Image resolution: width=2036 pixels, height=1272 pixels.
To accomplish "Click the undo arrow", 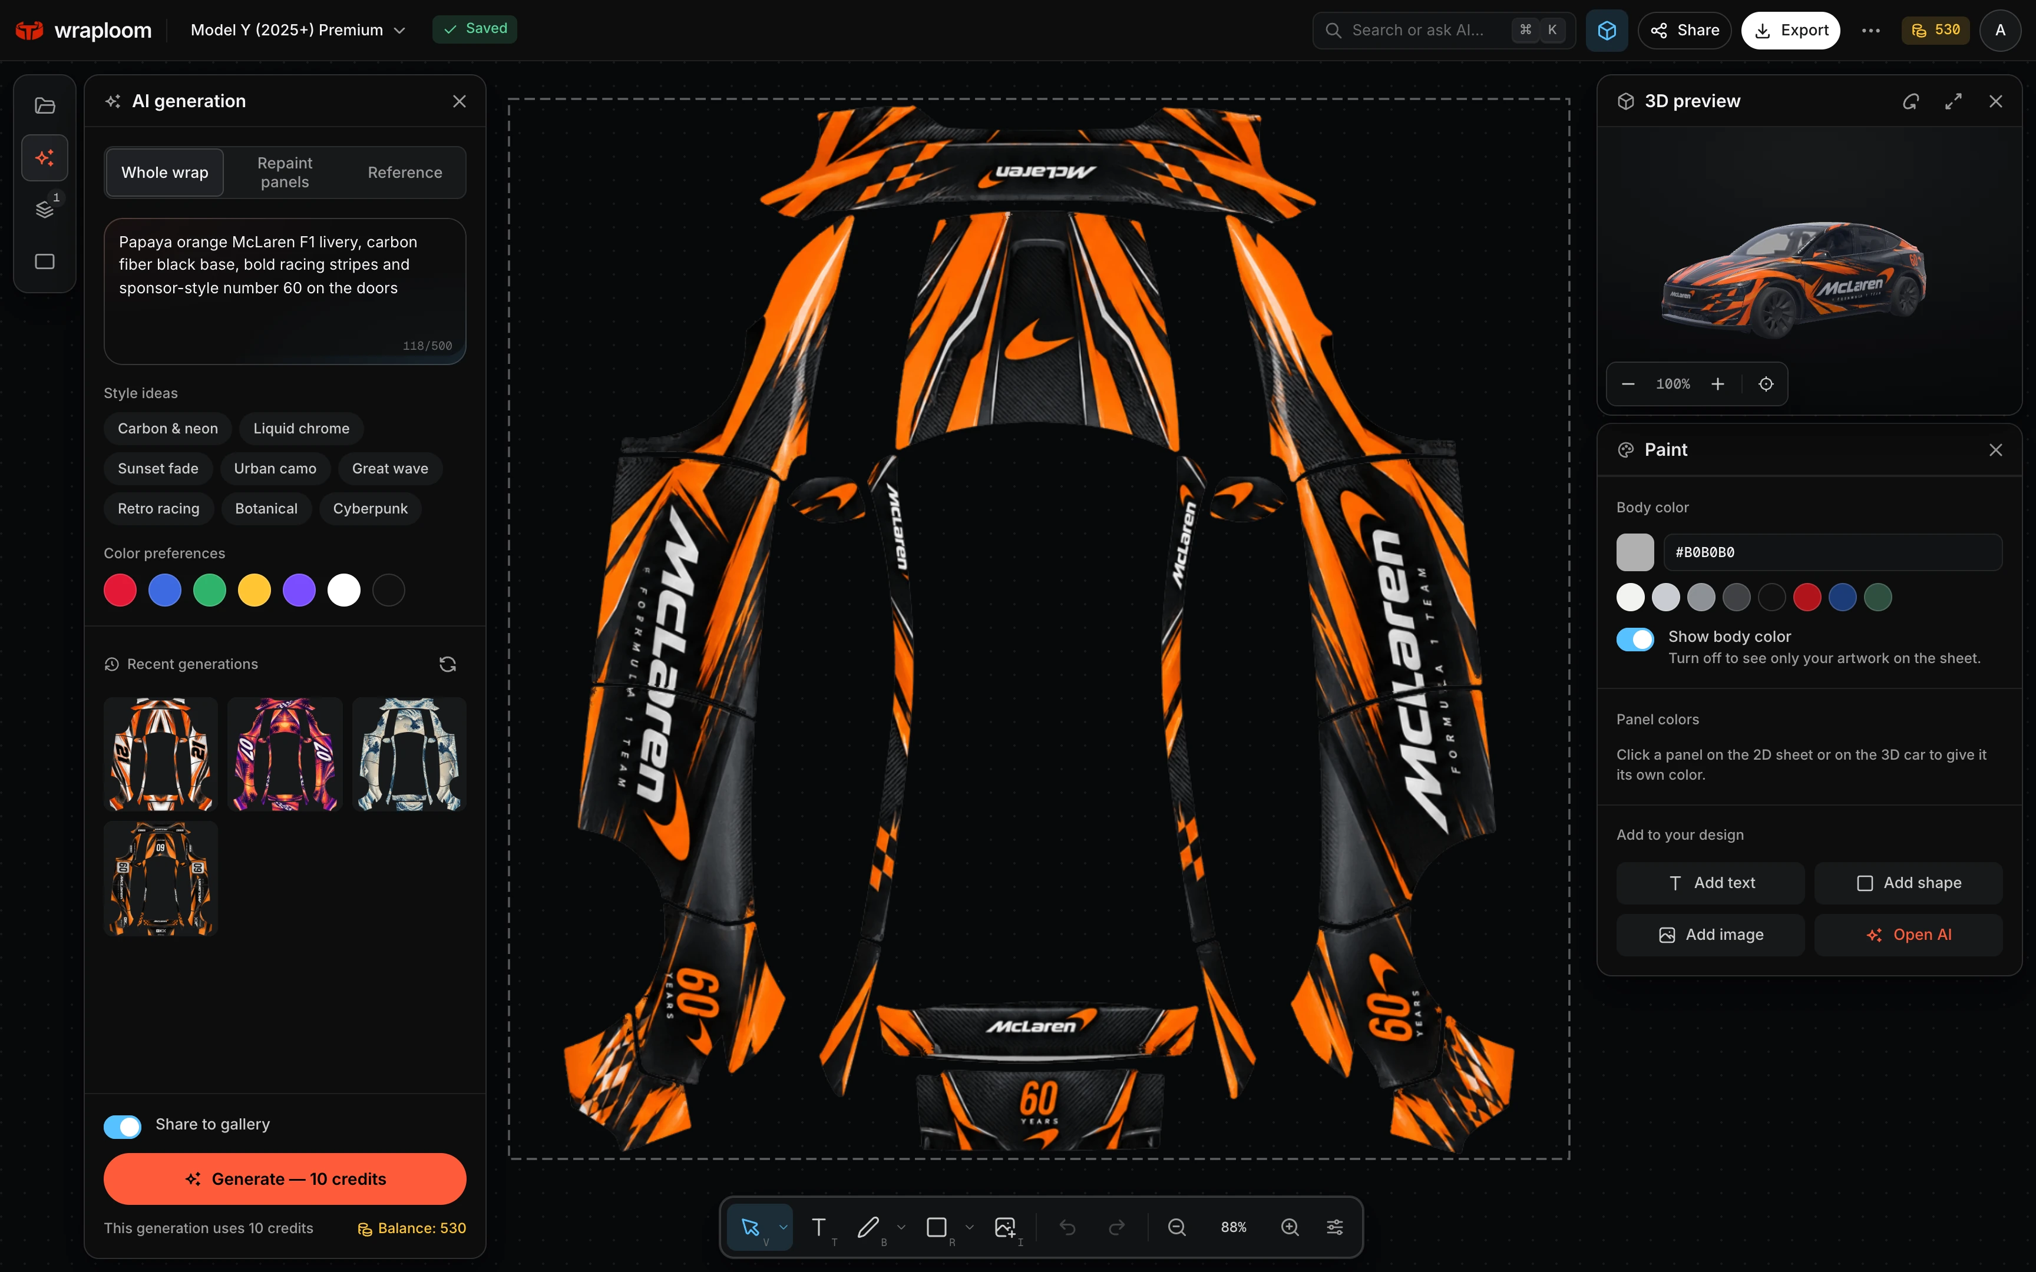I will [x=1067, y=1227].
